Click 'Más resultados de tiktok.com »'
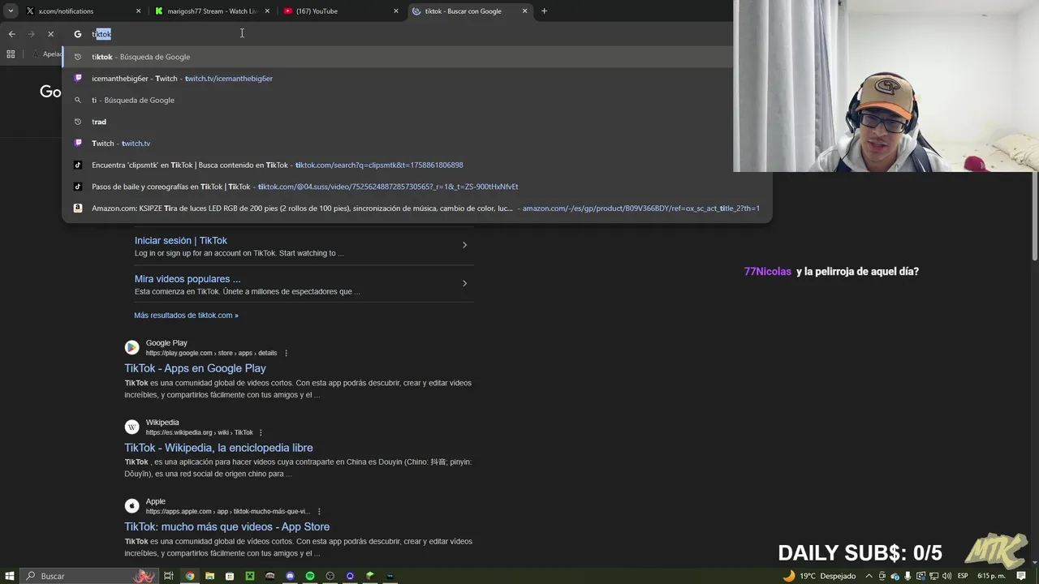Screen dimensions: 1039x584 pos(186,316)
